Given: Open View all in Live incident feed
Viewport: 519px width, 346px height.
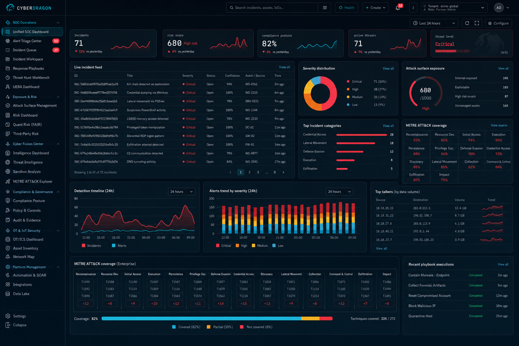Looking at the screenshot, I should click(x=285, y=67).
